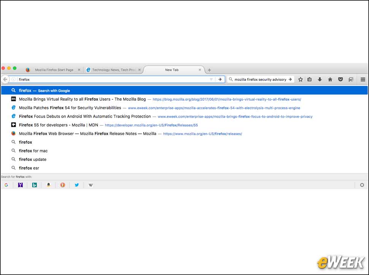This screenshot has width=369, height=275.
Task: Close the Mozilla Firefox Start Page tab
Action: point(79,70)
